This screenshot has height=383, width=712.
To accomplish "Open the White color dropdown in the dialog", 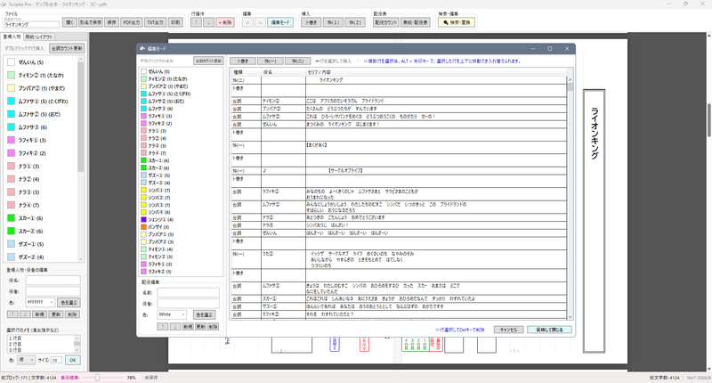I will click(172, 314).
